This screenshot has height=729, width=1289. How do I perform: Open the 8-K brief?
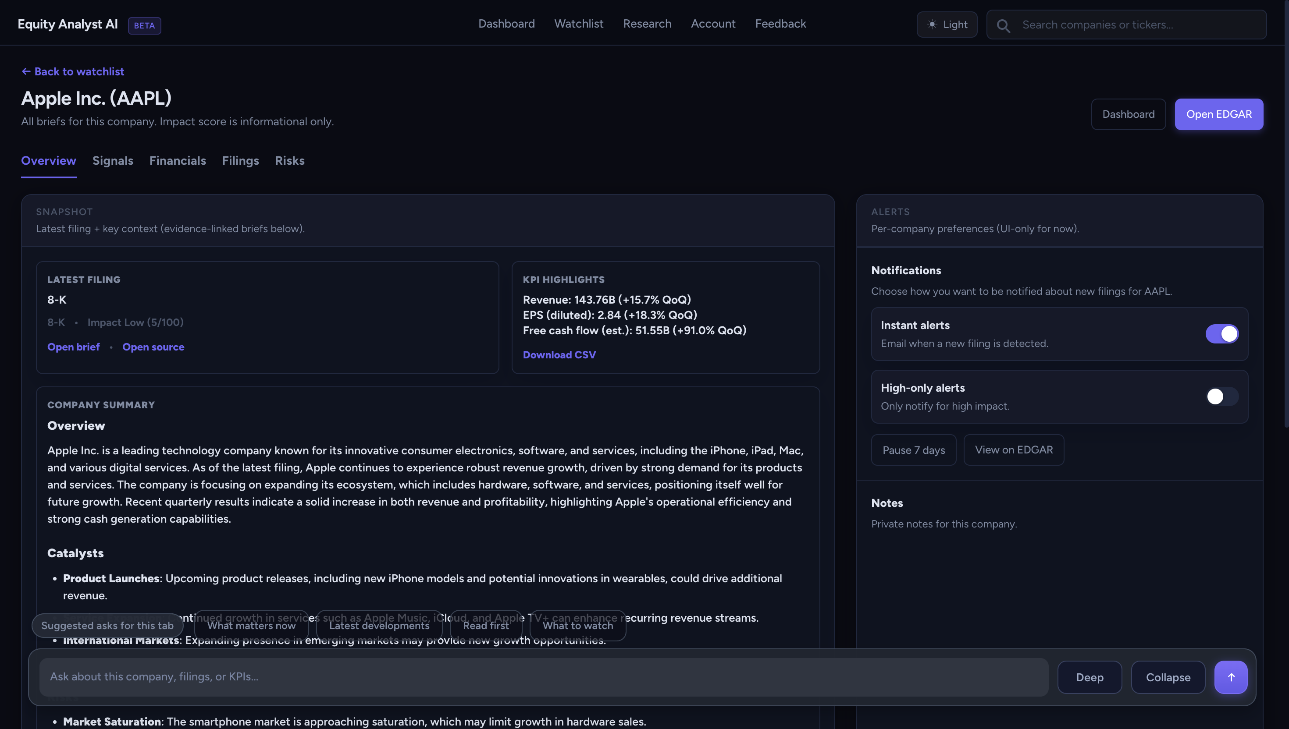tap(73, 347)
